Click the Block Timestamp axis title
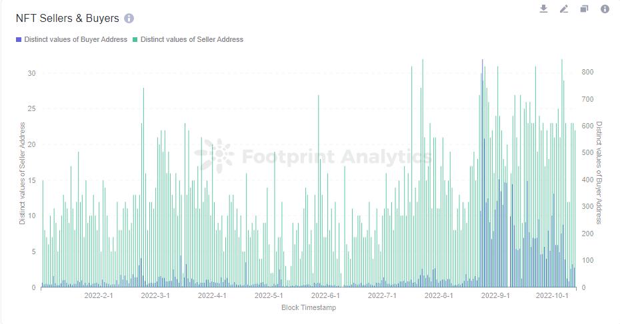The image size is (620, 324). tap(309, 307)
